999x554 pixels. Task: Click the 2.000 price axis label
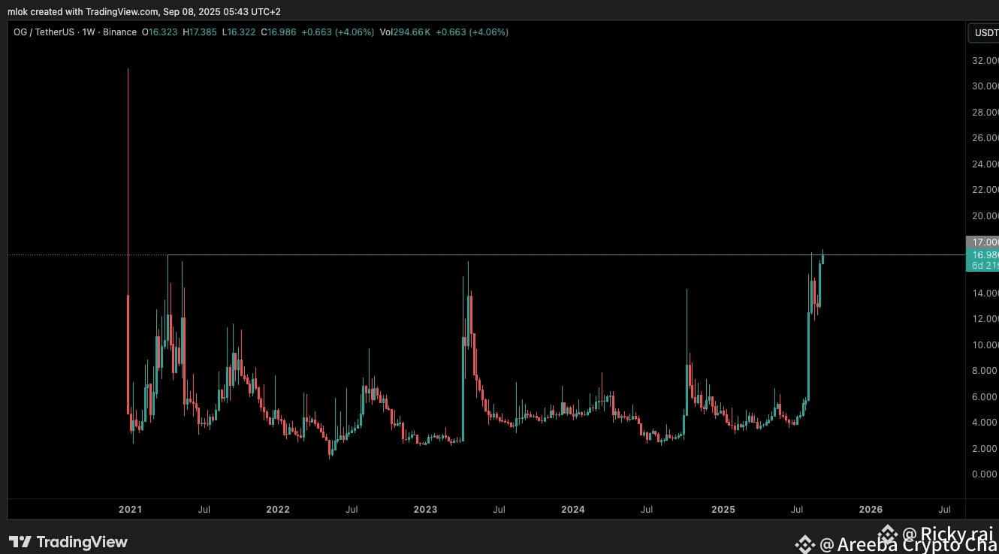click(986, 448)
